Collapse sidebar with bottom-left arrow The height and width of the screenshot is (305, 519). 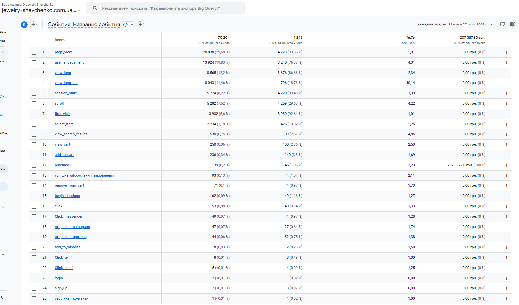(2, 297)
